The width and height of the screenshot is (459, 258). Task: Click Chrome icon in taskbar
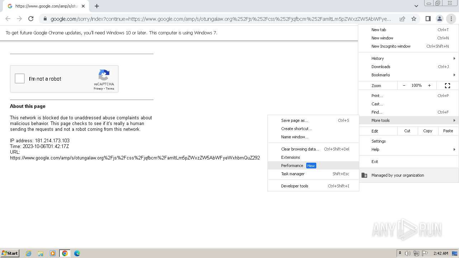(65, 253)
